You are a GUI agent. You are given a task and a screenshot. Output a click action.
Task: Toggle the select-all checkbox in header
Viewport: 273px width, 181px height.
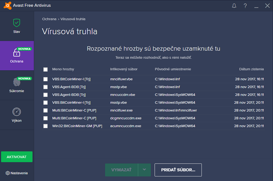(45, 70)
